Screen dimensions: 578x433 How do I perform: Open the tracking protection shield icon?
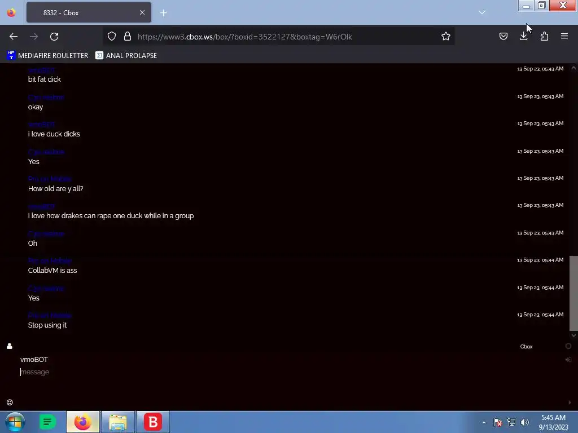pyautogui.click(x=112, y=36)
